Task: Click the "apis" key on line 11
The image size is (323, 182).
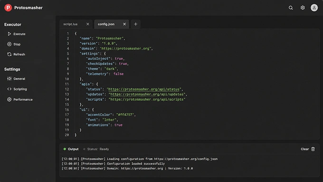Action: (85, 84)
